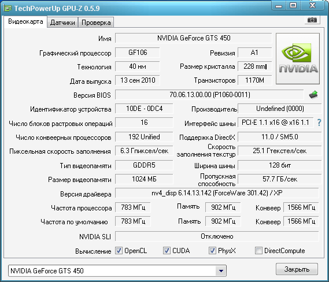The width and height of the screenshot is (329, 282).
Task: Click the Закрыть button
Action: (x=297, y=269)
